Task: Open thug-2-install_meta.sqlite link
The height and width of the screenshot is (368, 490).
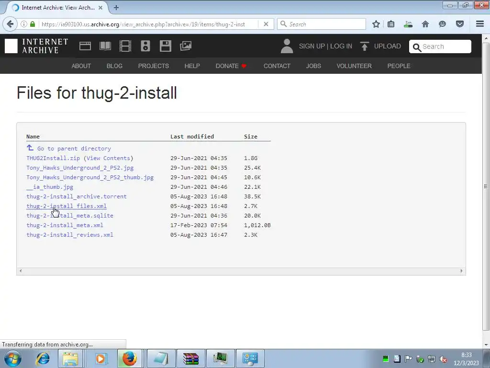Action: point(70,216)
